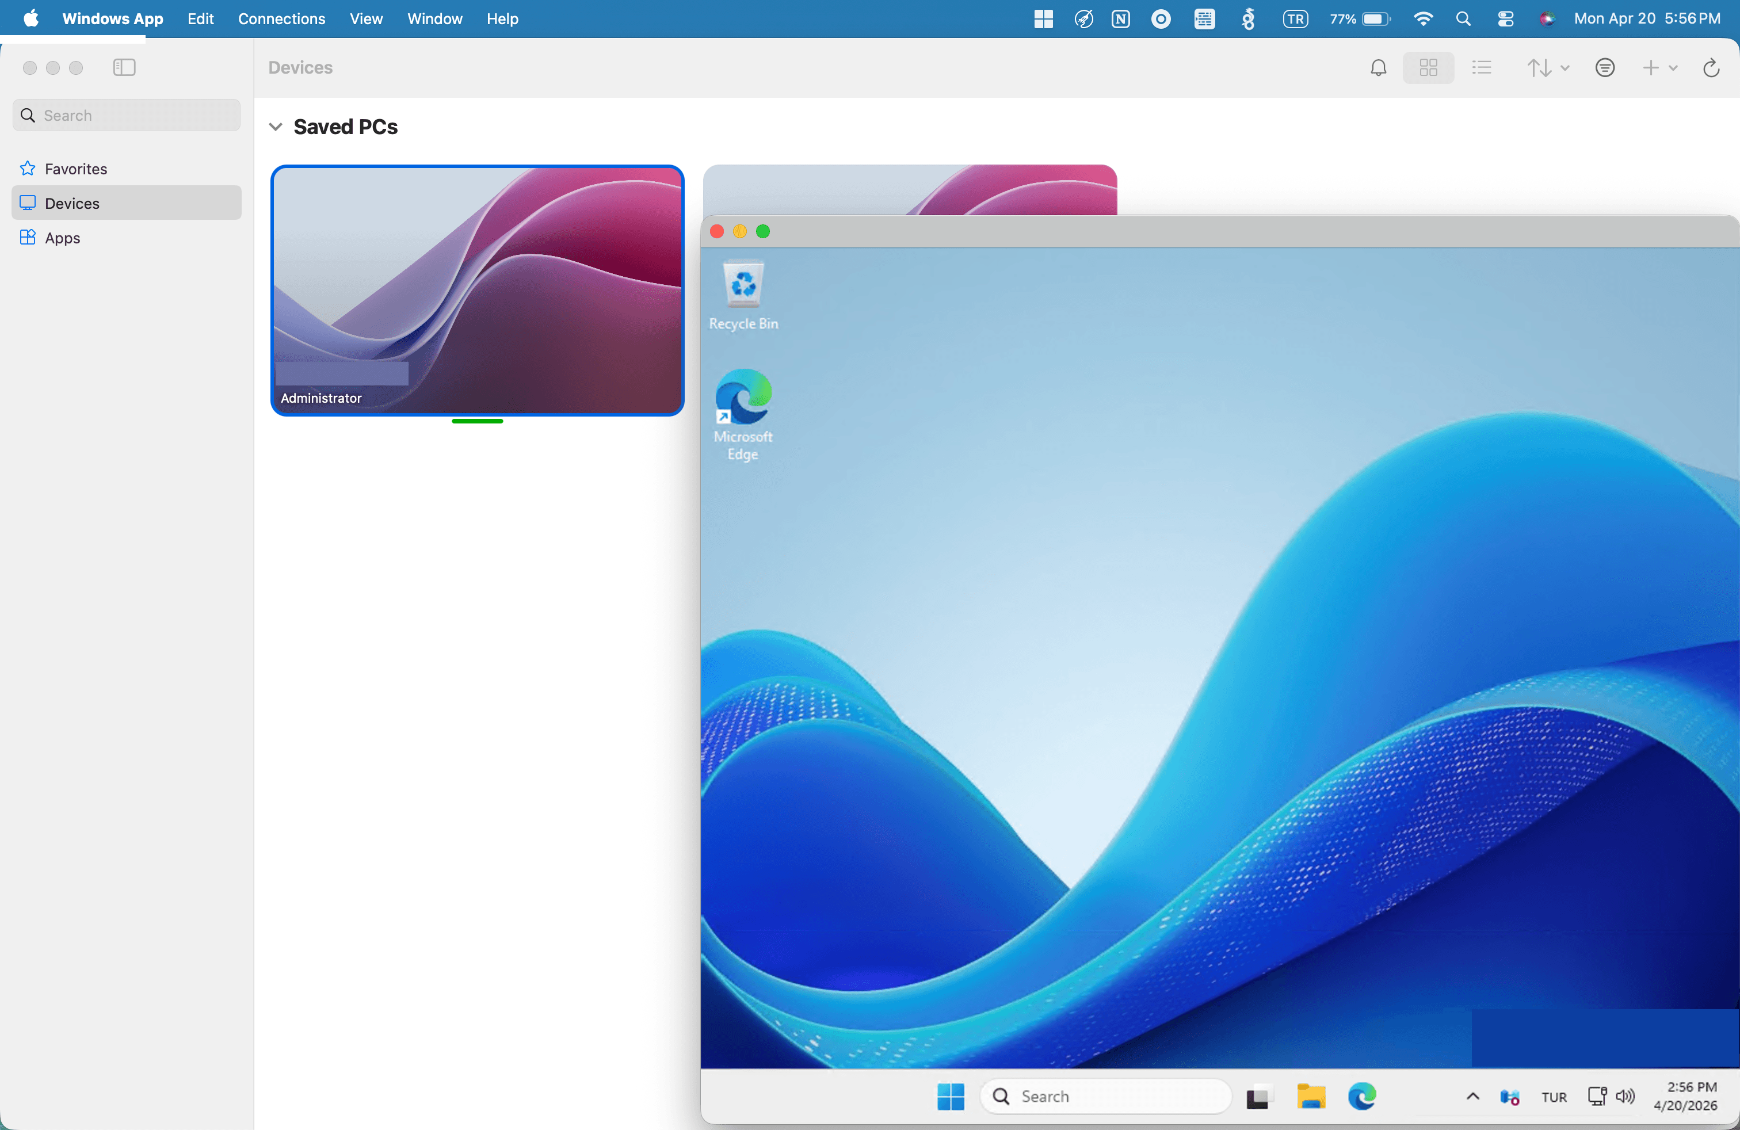1740x1130 pixels.
Task: Open the add plus dropdown
Action: point(1659,68)
